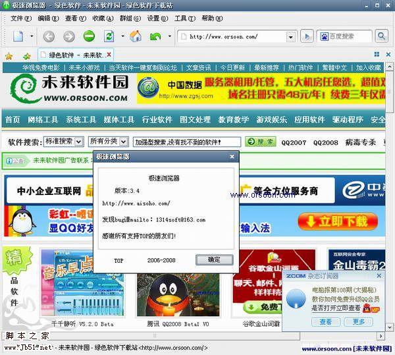Select the 绿色软件 - 未来软 tab

pos(76,55)
